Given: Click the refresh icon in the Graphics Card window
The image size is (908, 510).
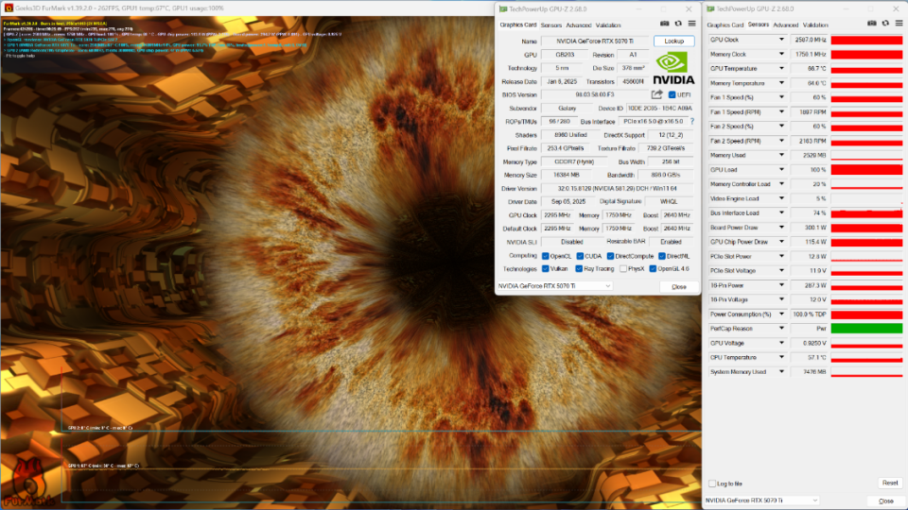Looking at the screenshot, I should coord(678,24).
